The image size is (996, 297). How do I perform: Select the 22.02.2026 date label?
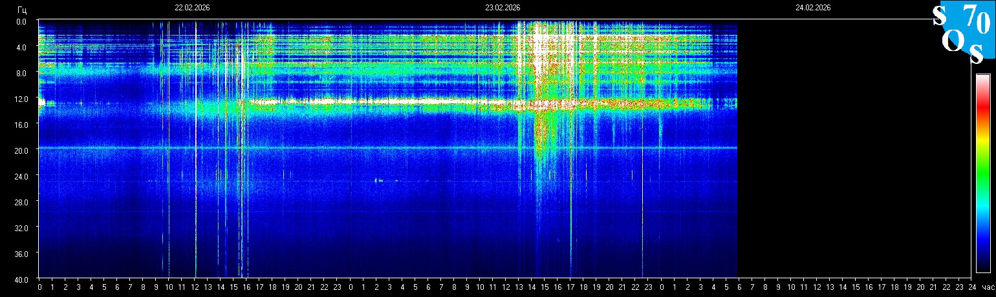point(192,8)
